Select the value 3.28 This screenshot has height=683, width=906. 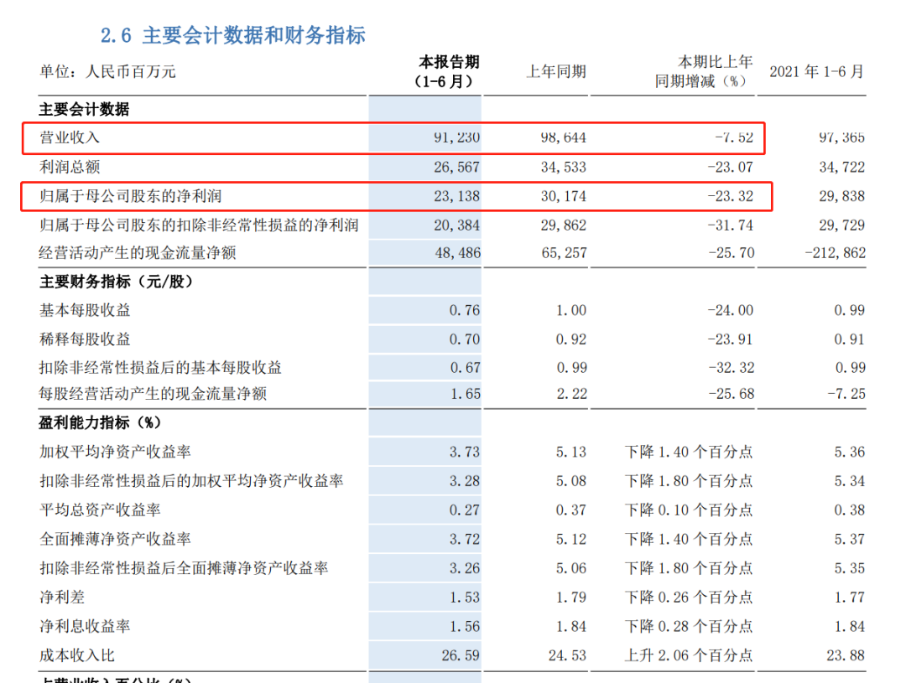point(465,481)
